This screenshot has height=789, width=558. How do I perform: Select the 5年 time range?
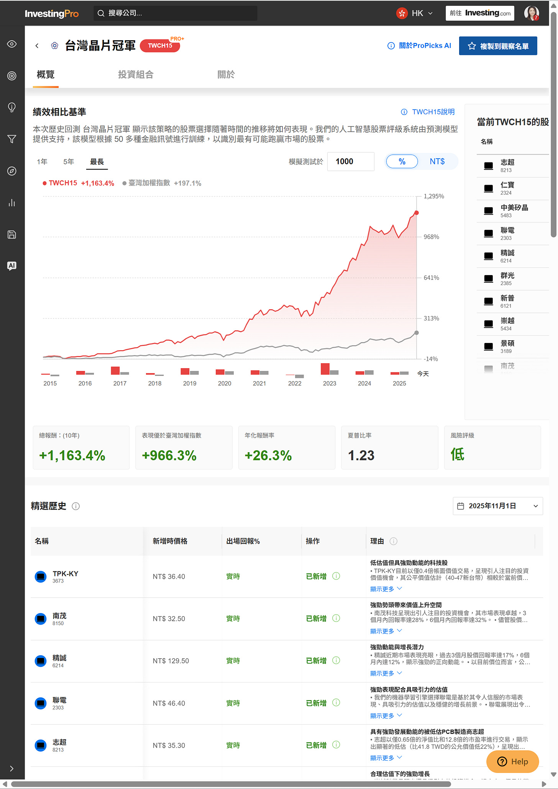coord(69,162)
